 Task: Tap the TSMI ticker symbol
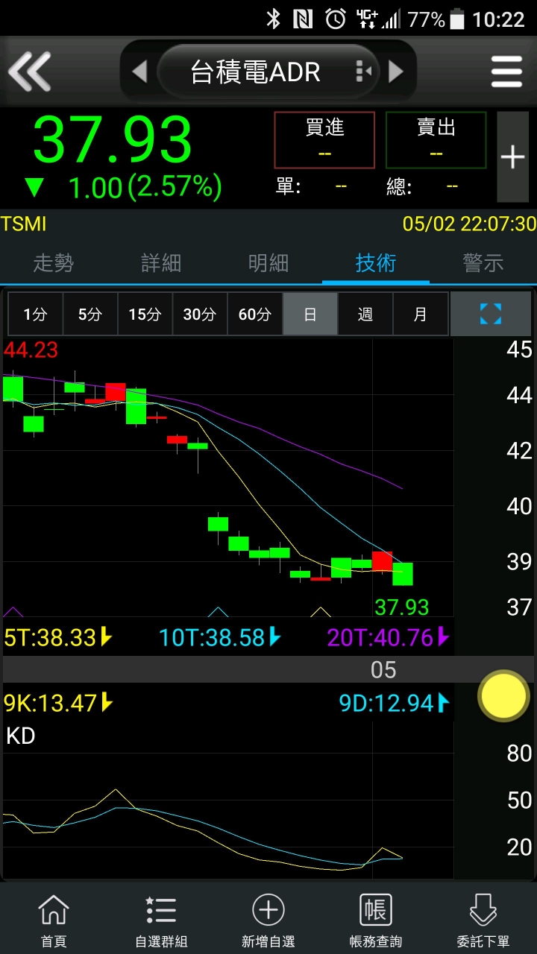24,224
